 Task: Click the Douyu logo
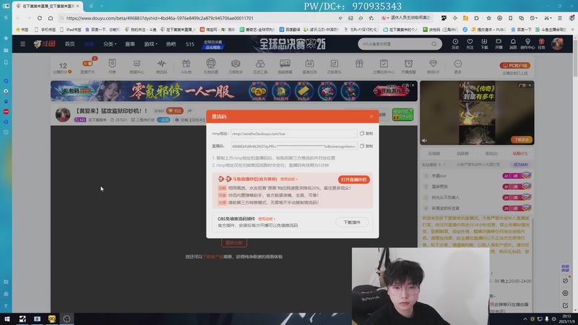(44, 44)
